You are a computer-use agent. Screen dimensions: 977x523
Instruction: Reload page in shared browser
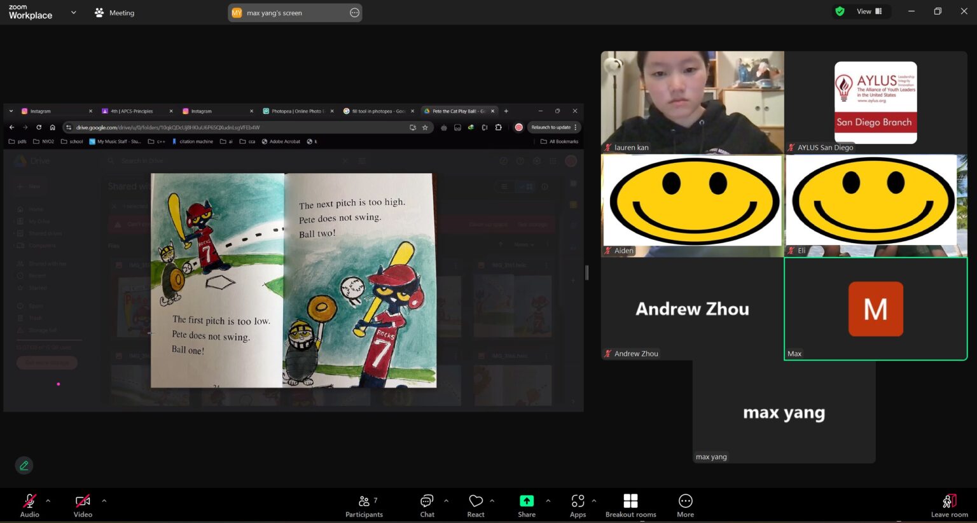tap(39, 127)
